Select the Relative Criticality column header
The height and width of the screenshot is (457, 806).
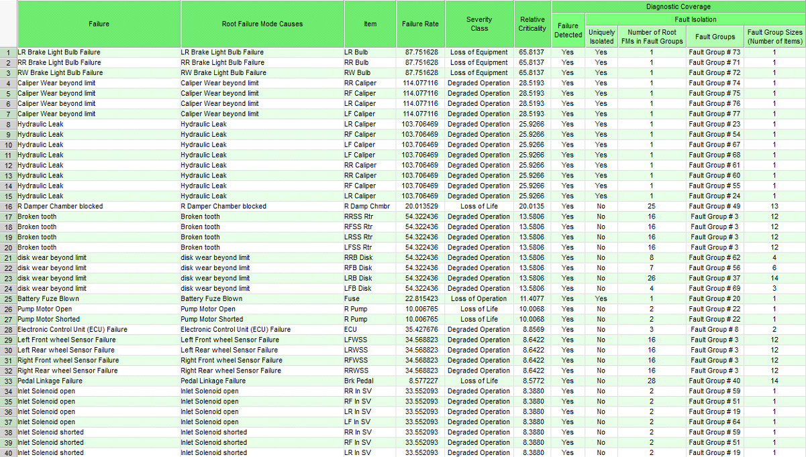(x=532, y=24)
